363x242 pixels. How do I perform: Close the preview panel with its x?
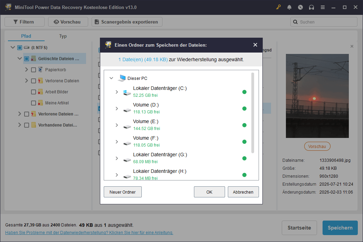click(352, 46)
